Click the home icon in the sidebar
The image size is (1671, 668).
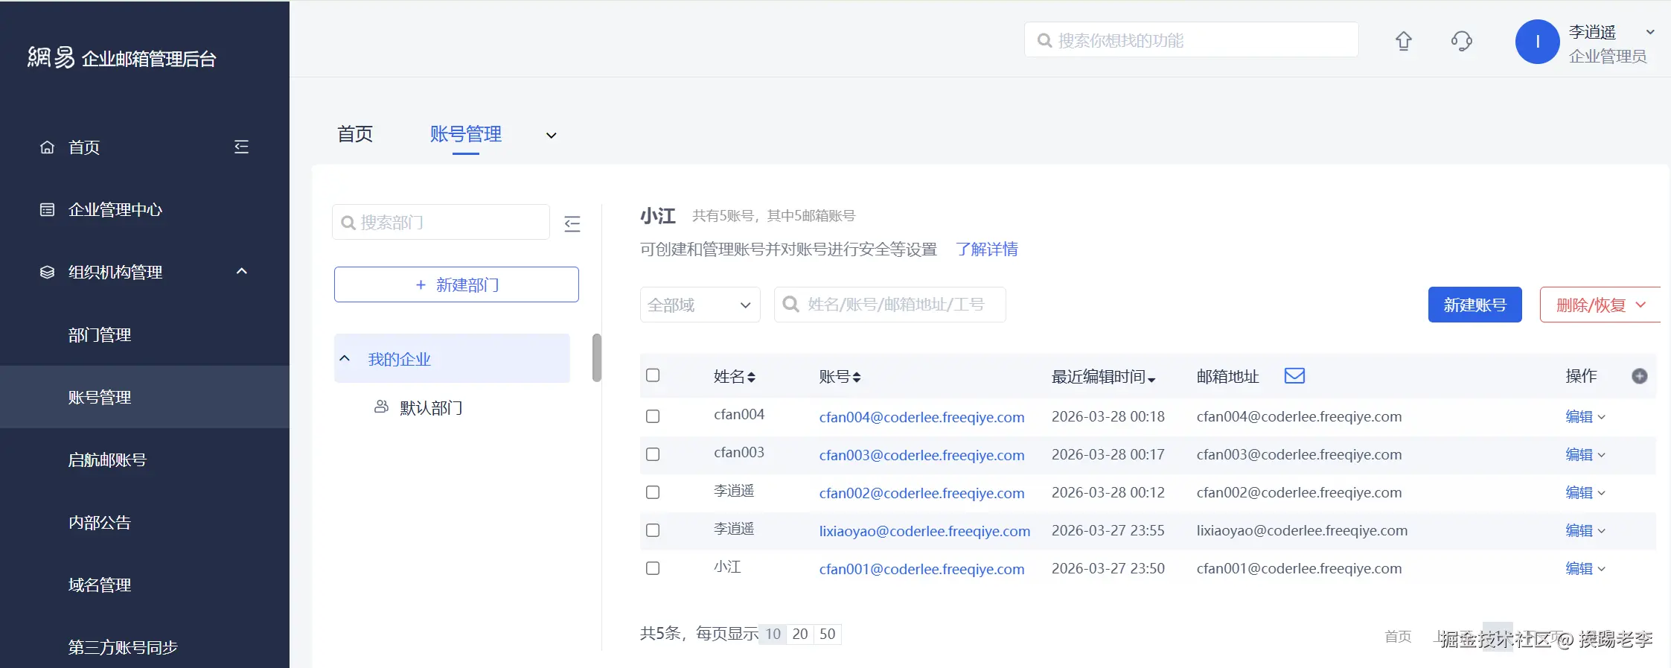pyautogui.click(x=47, y=147)
